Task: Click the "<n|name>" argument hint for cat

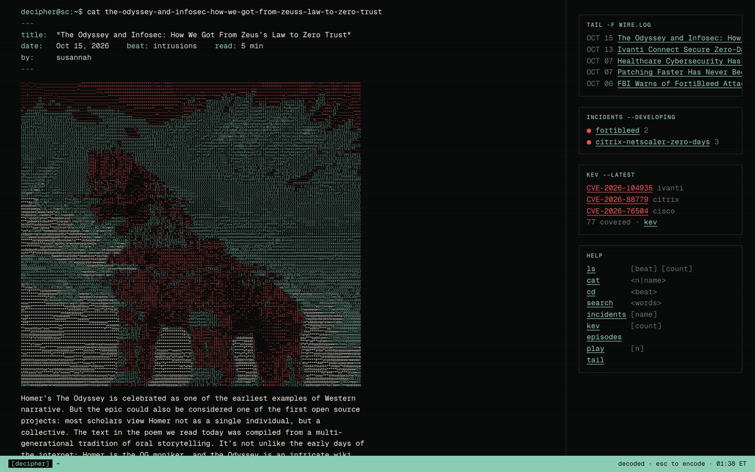Action: pos(648,280)
